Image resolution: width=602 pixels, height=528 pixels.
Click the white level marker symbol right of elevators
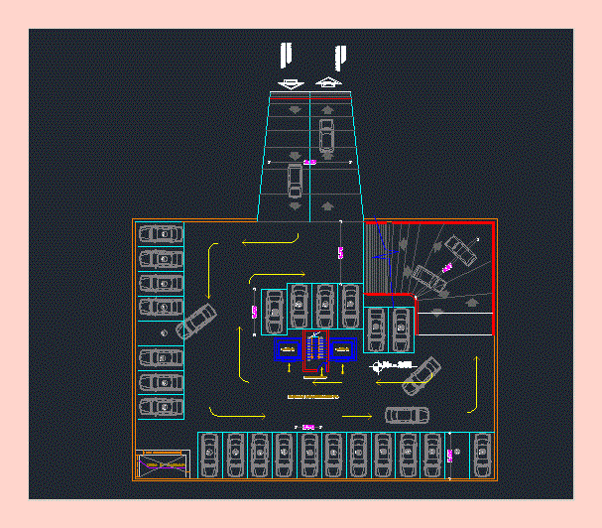pos(393,366)
